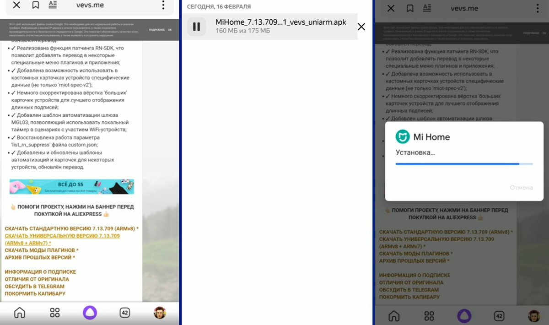Tap the 'СЕГОДНЯ, 16 ФЕВРАЛЯ' date header
549x325 pixels.
coord(219,7)
